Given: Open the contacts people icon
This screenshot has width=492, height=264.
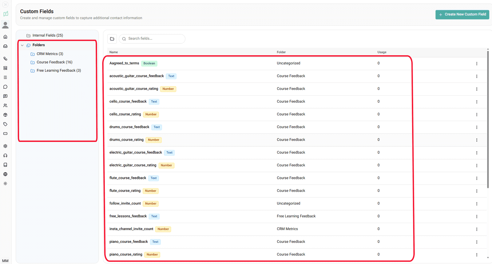Looking at the screenshot, I should [x=5, y=105].
